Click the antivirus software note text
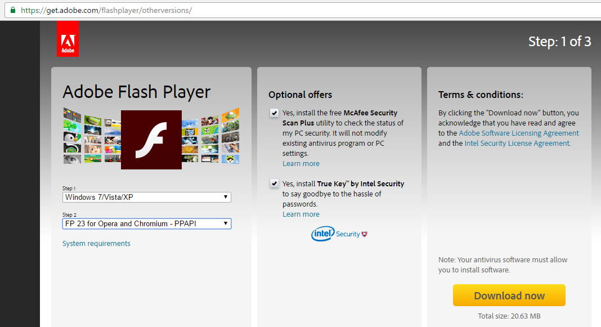Viewport: 601px width, 327px height. coord(503,265)
